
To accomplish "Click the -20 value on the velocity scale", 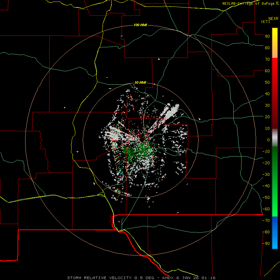I will click(266, 163).
